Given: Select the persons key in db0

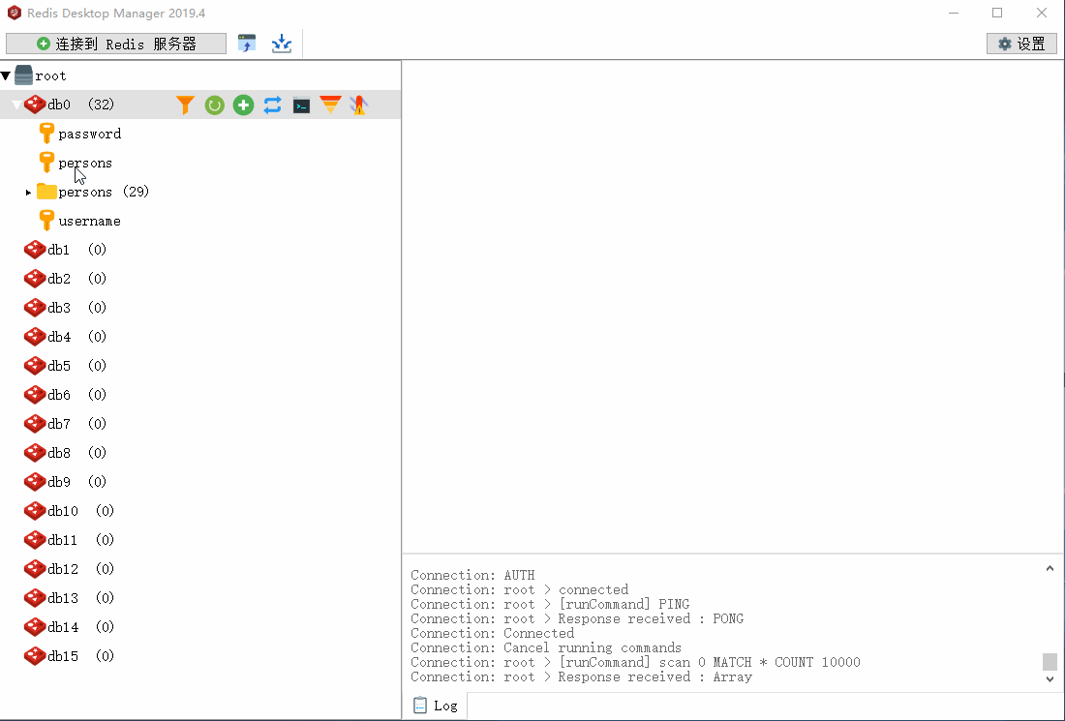Looking at the screenshot, I should pyautogui.click(x=85, y=163).
